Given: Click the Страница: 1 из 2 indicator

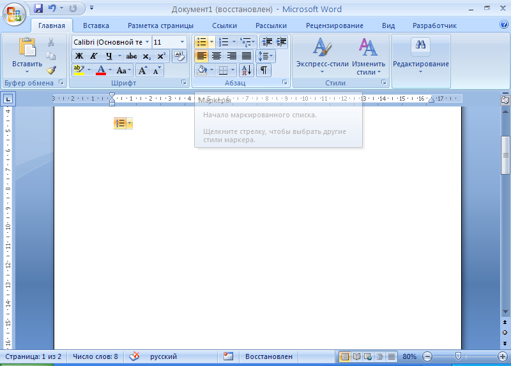Looking at the screenshot, I should (x=33, y=356).
